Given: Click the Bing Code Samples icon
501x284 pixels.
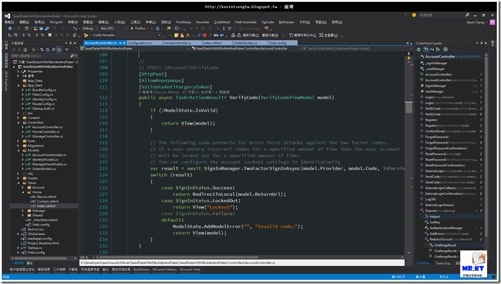Looking at the screenshot, I should point(86,35).
